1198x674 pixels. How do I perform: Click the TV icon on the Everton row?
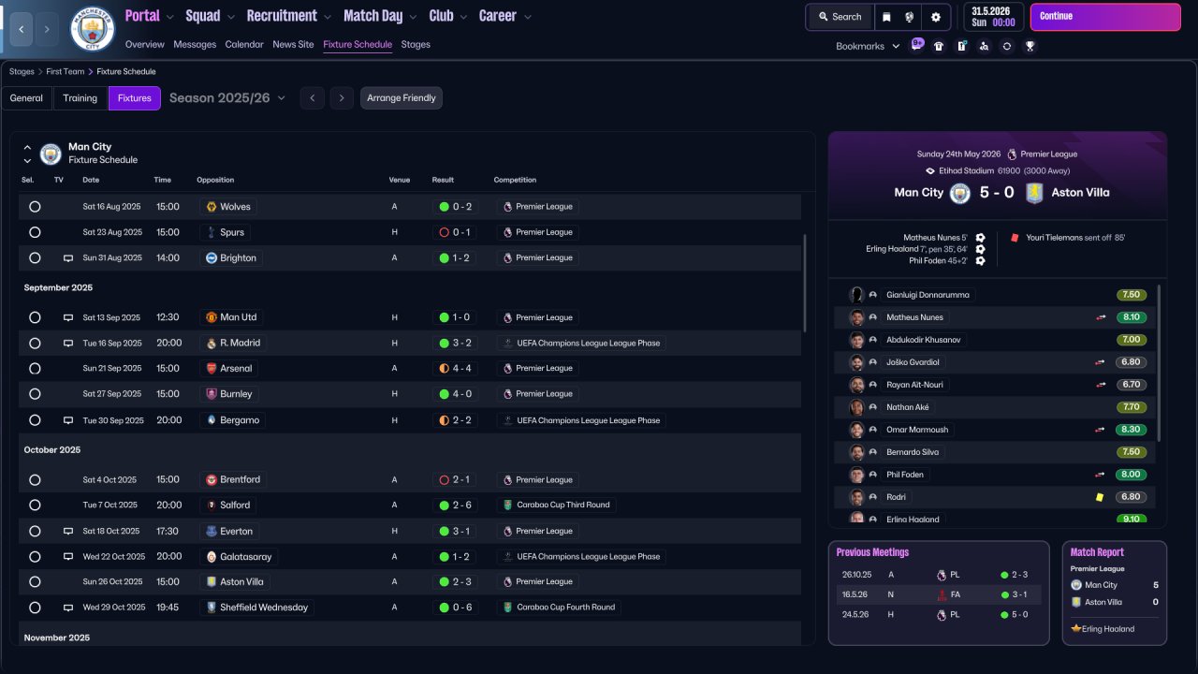[67, 531]
